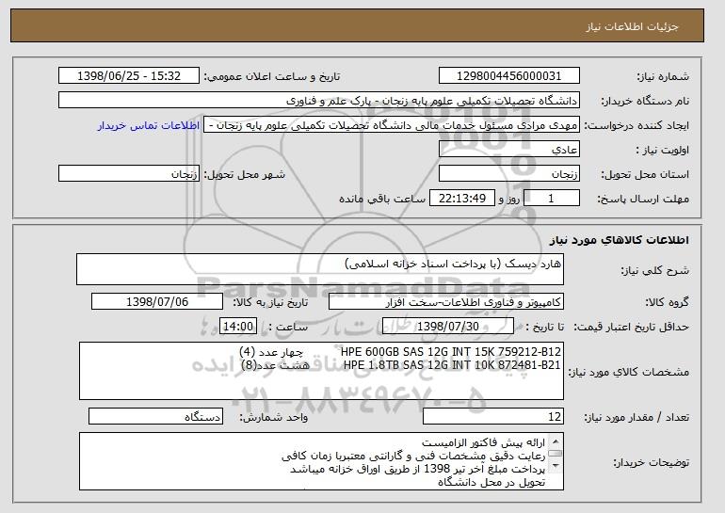
Task: Open the اطلاعات تماس خریدار link
Action: (x=149, y=125)
